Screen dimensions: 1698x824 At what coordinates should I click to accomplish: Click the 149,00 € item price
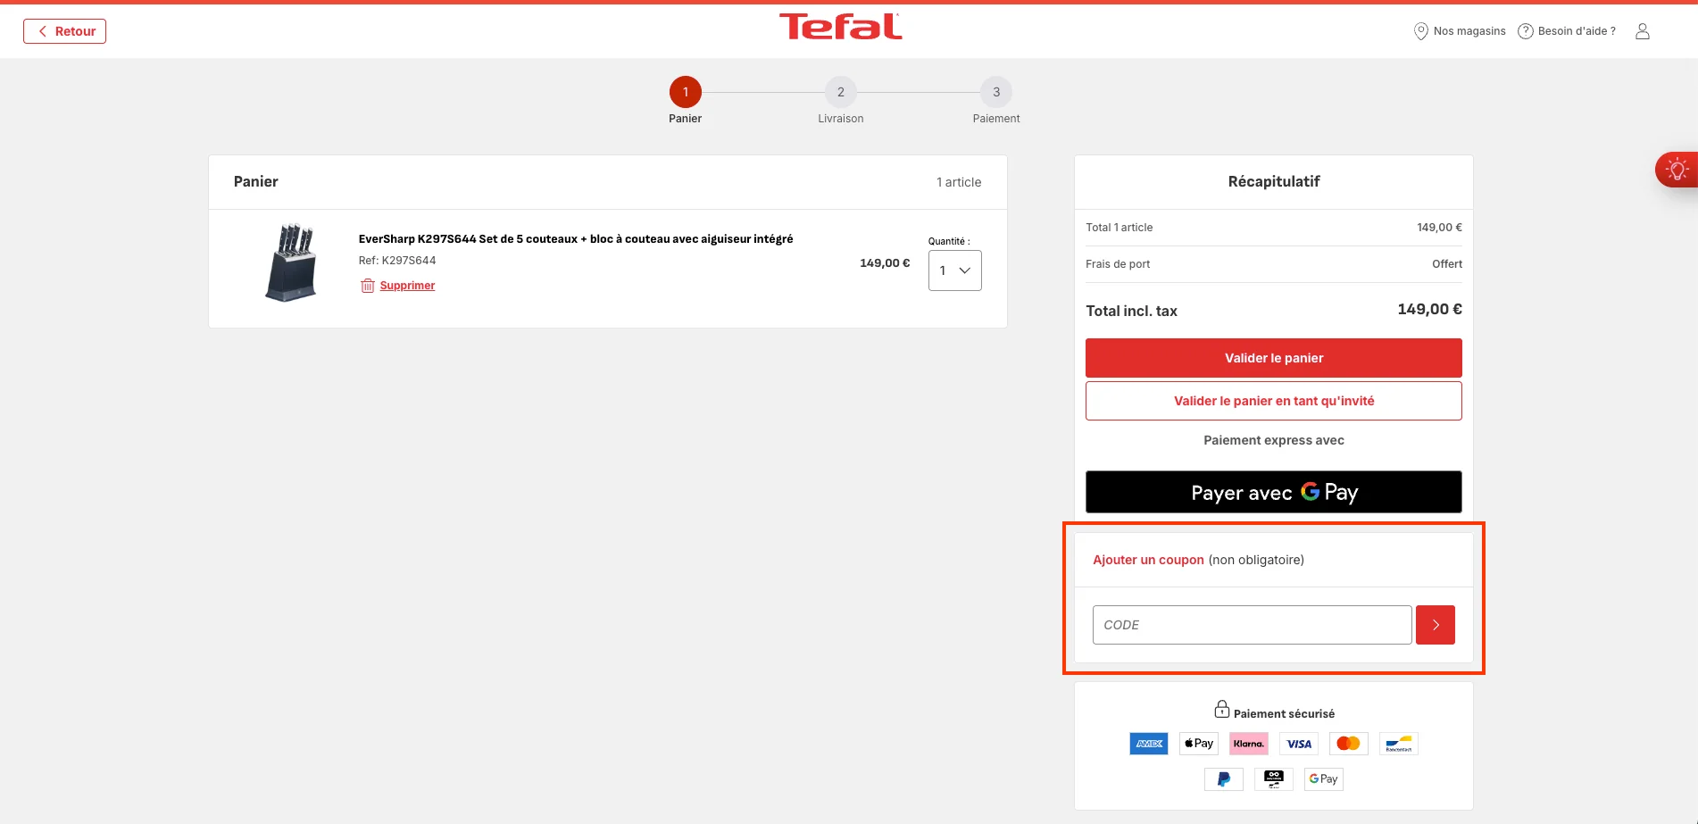click(884, 263)
